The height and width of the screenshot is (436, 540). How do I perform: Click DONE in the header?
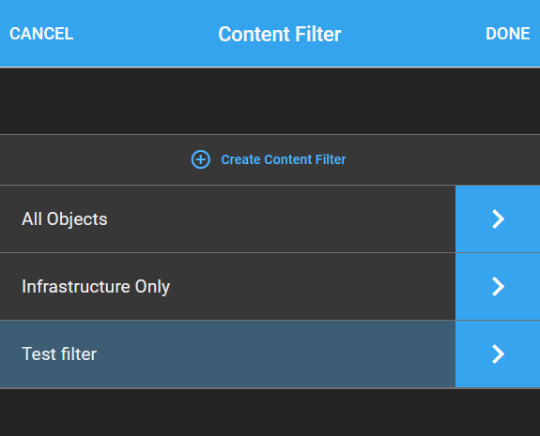click(x=508, y=34)
